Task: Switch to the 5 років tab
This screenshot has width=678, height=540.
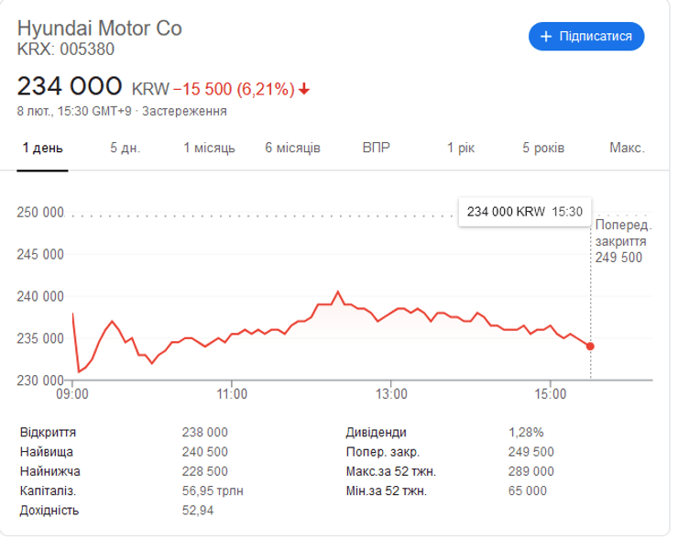Action: (x=543, y=148)
